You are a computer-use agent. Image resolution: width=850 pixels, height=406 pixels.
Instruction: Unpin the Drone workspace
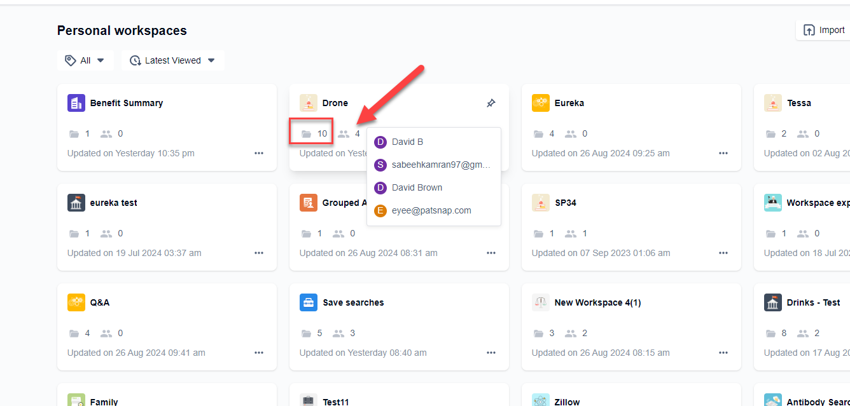pos(491,102)
